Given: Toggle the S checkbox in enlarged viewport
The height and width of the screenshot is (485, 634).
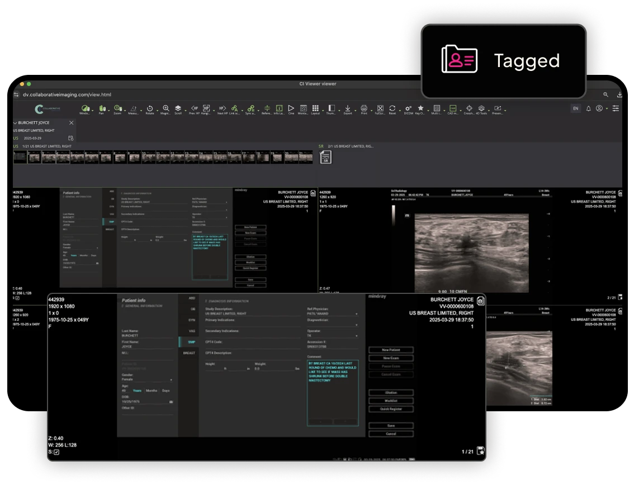Looking at the screenshot, I should pos(56,452).
